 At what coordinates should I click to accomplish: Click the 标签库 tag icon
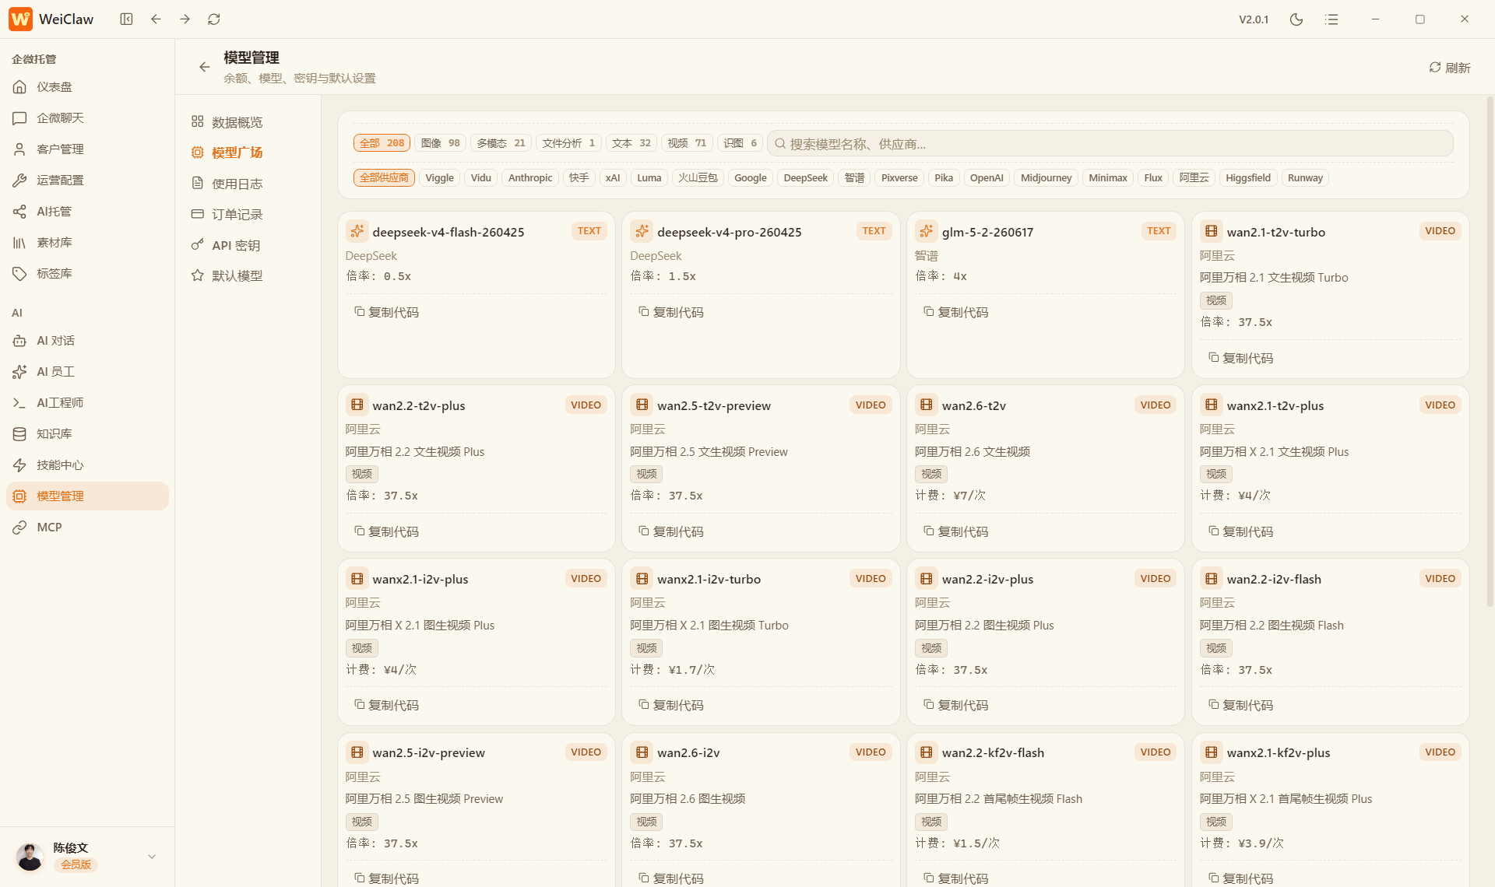pos(19,274)
